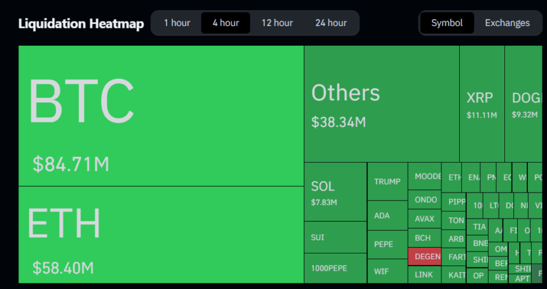Open the LINK heatmap tile
Image resolution: width=547 pixels, height=289 pixels.
(424, 275)
